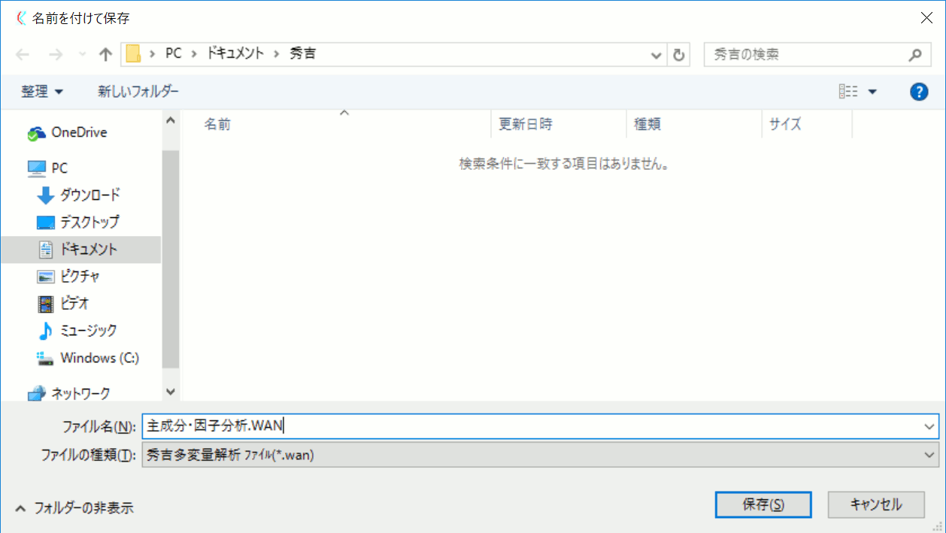Screen dimensions: 946x533
Task: Close the 名前を付けて保存 dialog
Action: [926, 18]
